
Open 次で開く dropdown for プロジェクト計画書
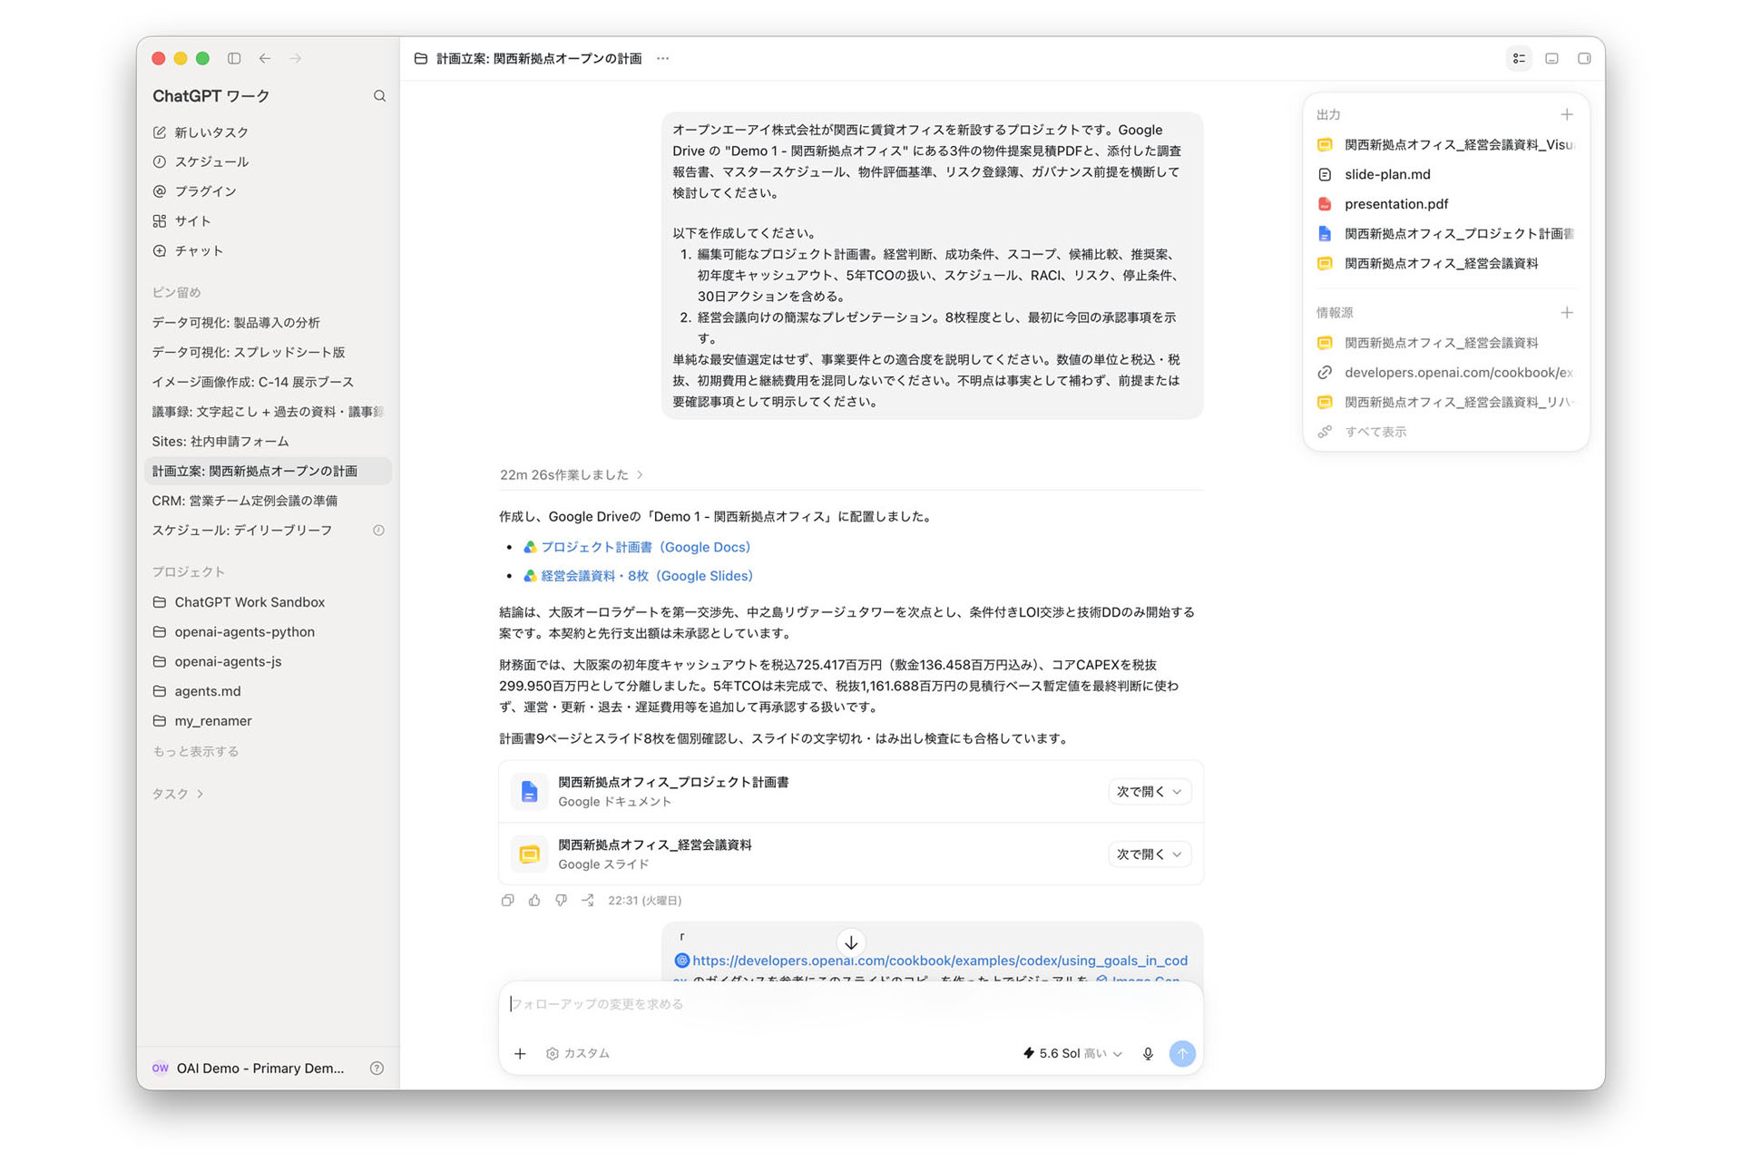pos(1149,792)
